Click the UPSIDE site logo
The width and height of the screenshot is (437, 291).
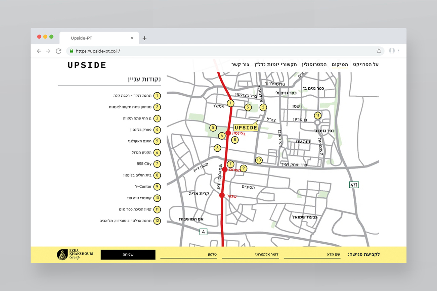click(x=87, y=65)
